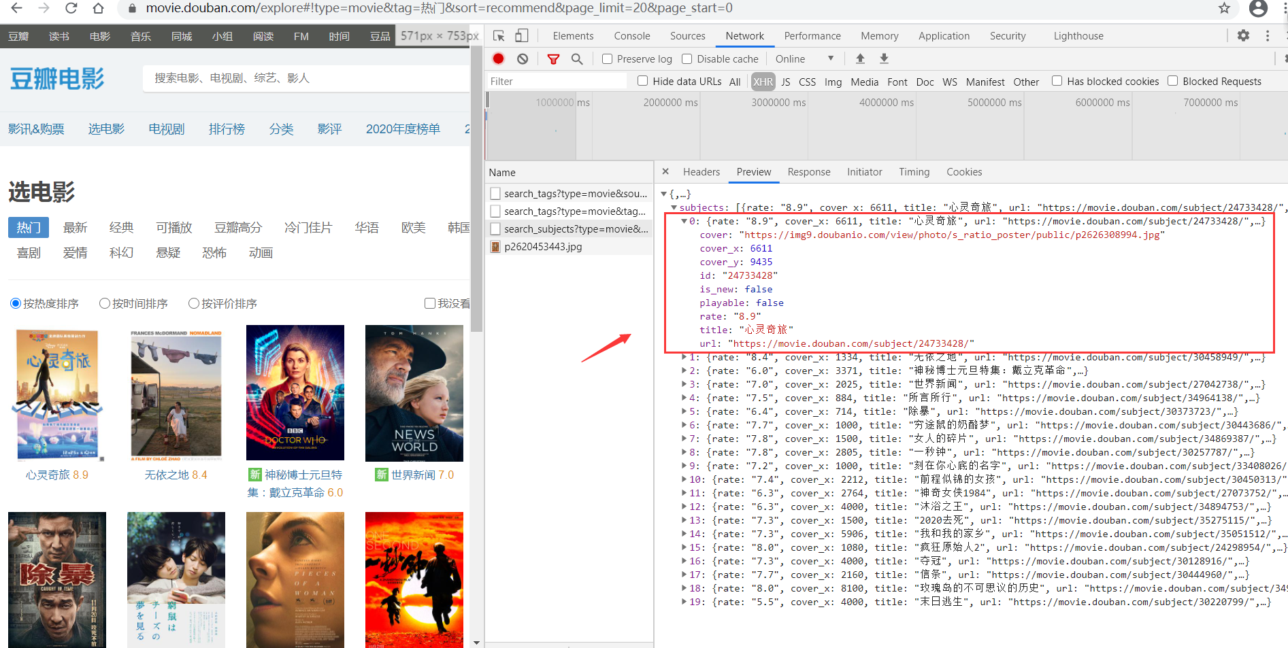Open DevTools more options menu
The width and height of the screenshot is (1288, 648).
pos(1268,35)
